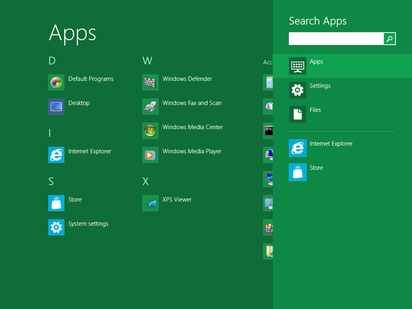Click the W group letter header
The height and width of the screenshot is (309, 412).
pos(147,61)
